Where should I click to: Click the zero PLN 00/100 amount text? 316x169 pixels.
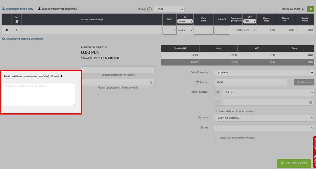[x=107, y=58]
